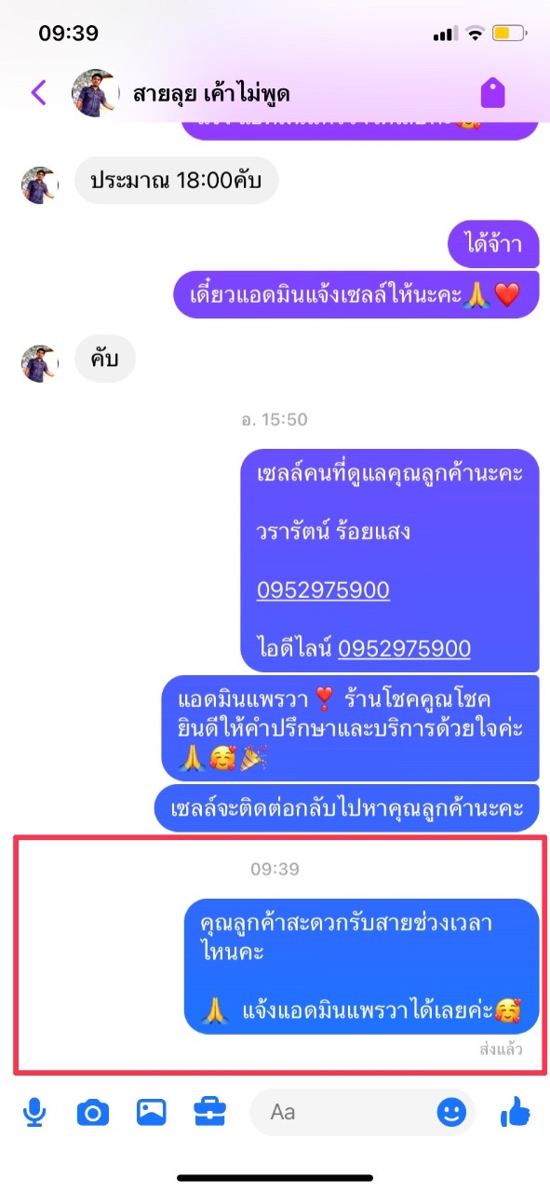The height and width of the screenshot is (1192, 550).
Task: Select the ได้จ้า message bubble
Action: 493,244
